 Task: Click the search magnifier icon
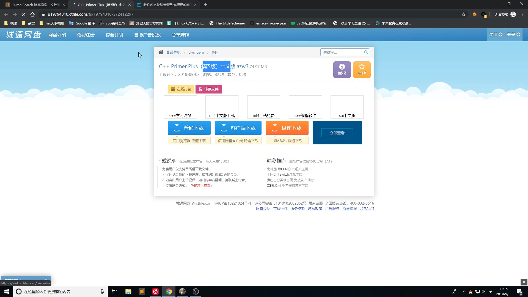click(366, 52)
